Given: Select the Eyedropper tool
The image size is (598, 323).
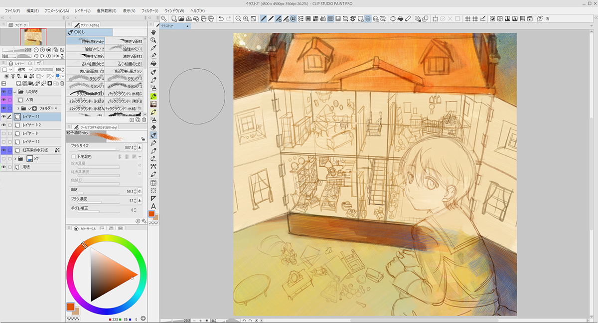Looking at the screenshot, I should pyautogui.click(x=153, y=48).
